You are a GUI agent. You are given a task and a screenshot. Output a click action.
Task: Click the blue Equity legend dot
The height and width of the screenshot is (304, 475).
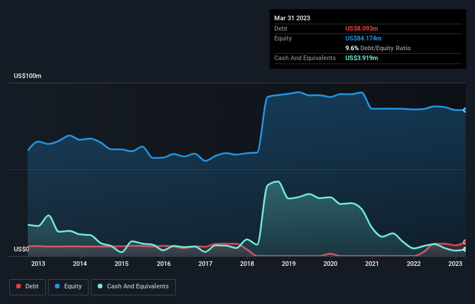pos(57,286)
